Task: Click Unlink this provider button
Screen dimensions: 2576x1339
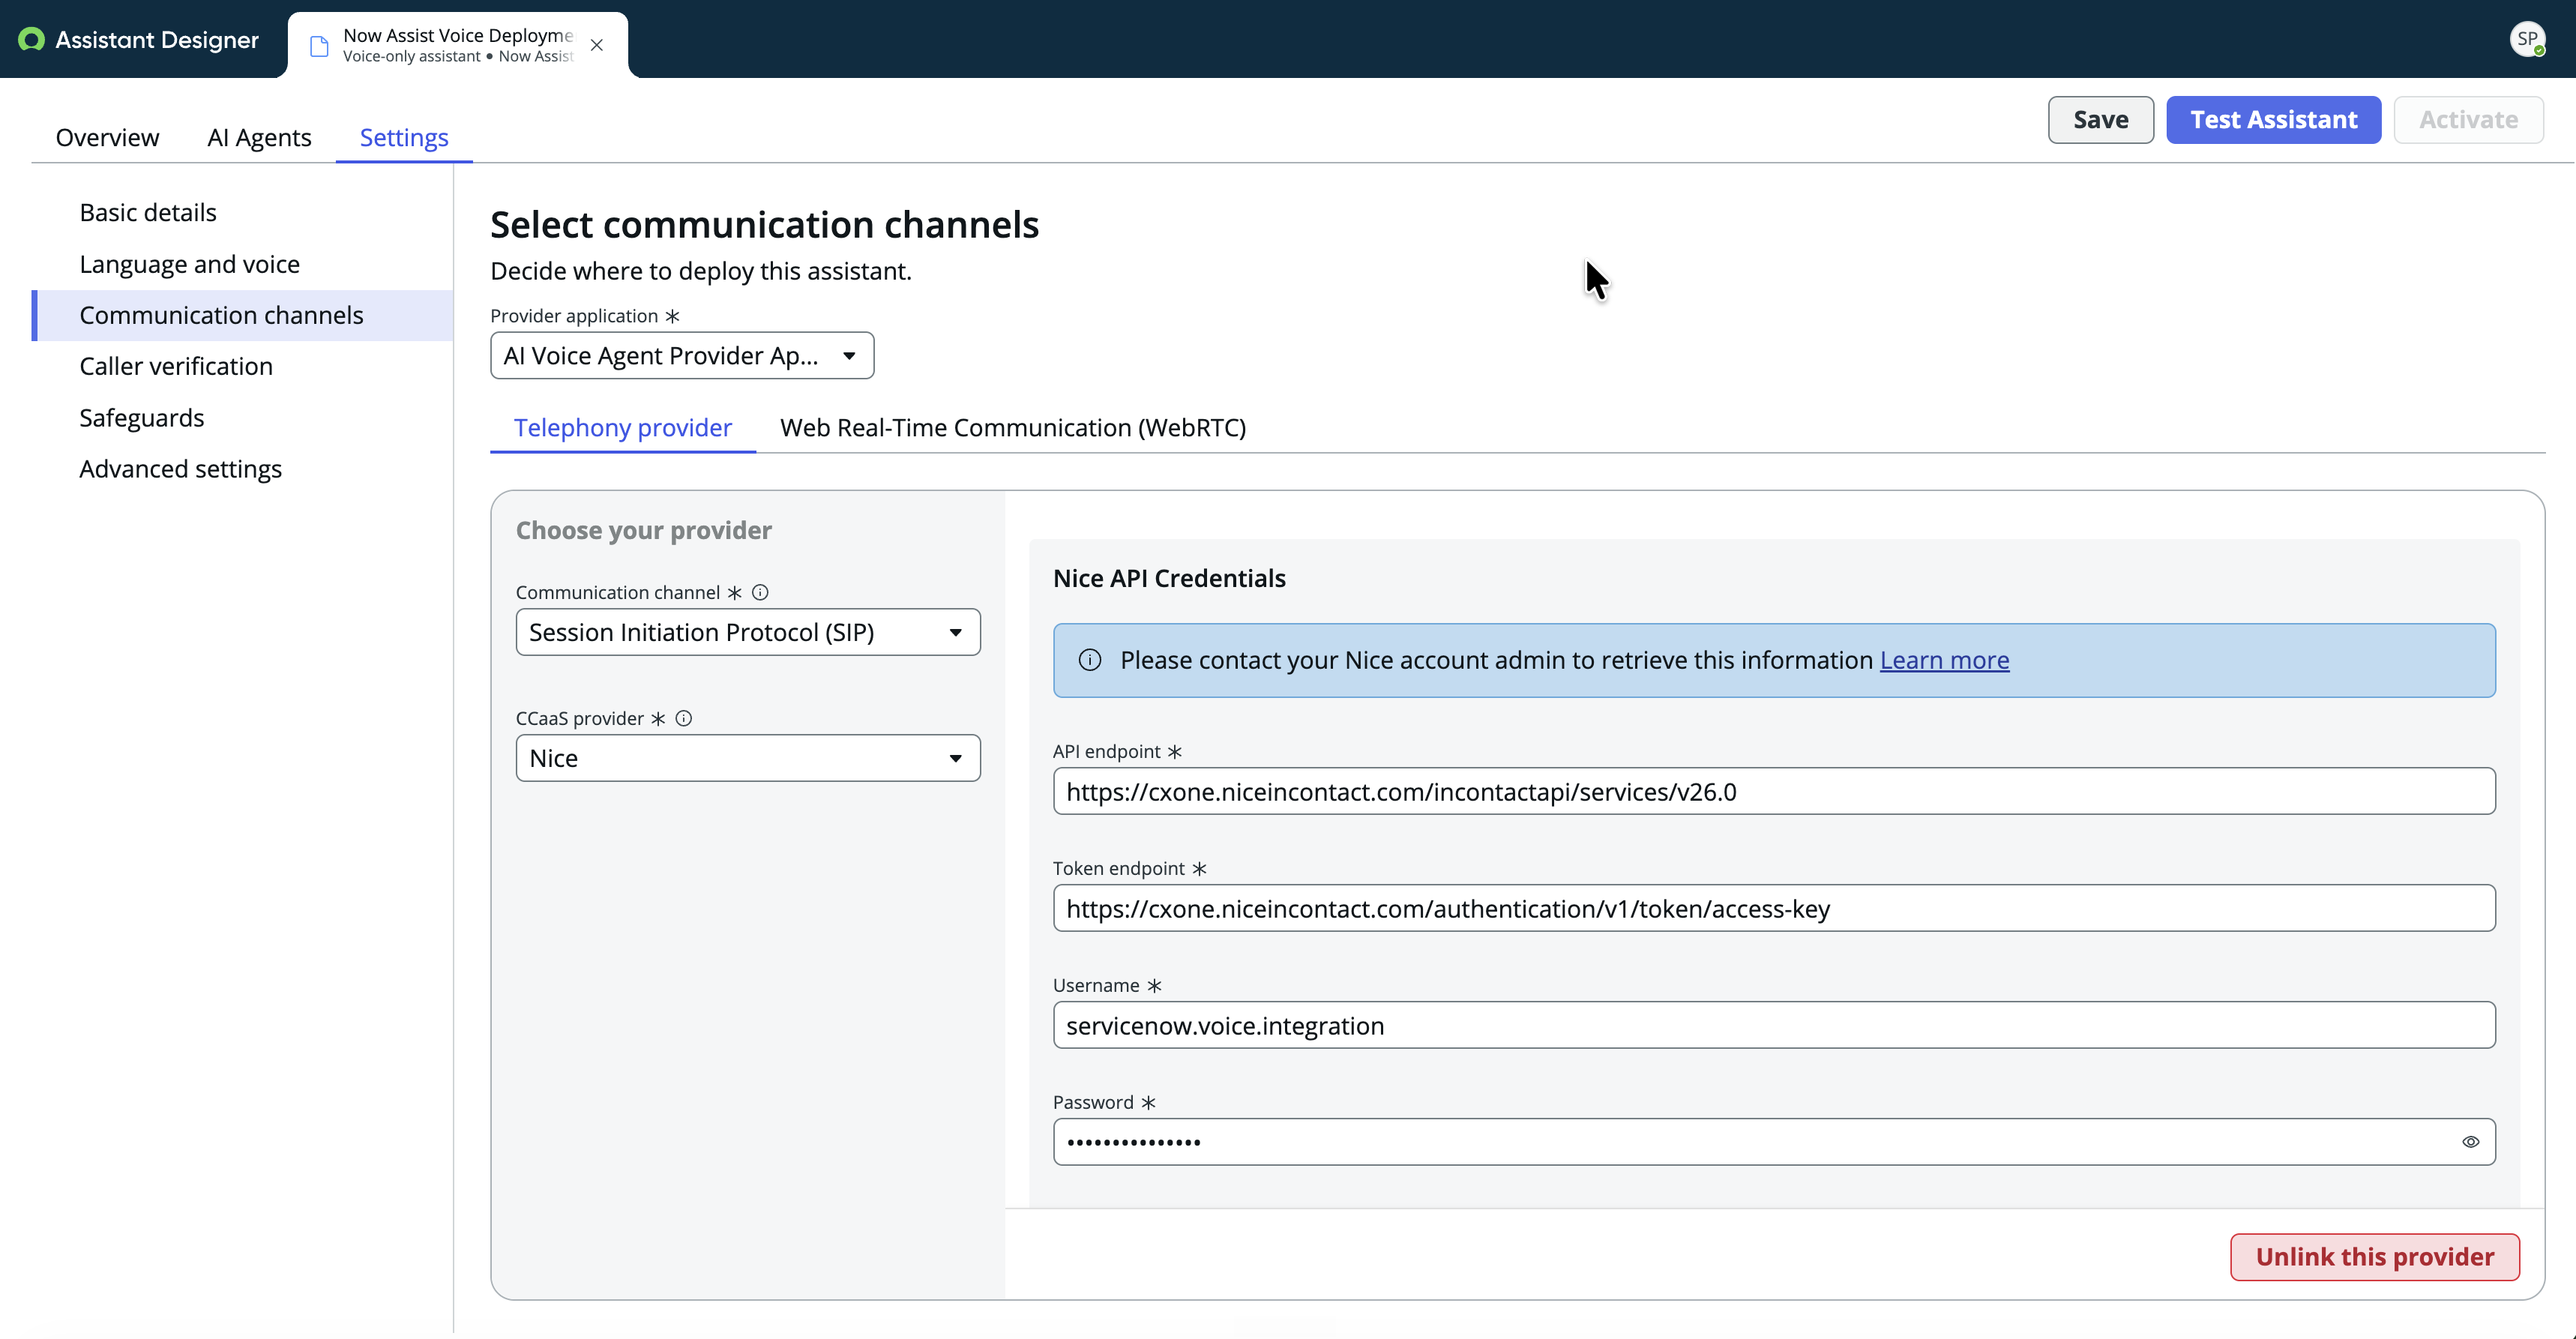Action: (2375, 1257)
